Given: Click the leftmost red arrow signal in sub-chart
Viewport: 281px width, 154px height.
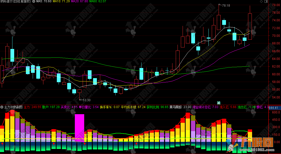Looking at the screenshot, I should [x=2, y=144].
